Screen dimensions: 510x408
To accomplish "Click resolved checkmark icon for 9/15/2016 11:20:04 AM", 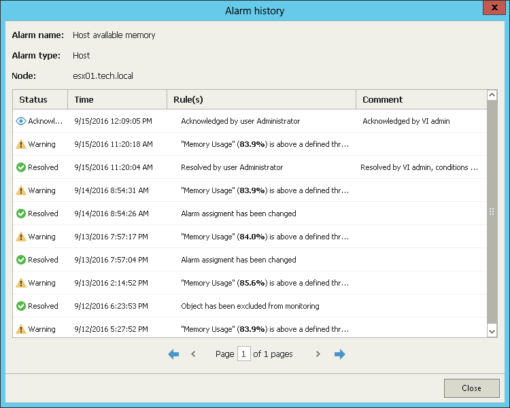I will (x=21, y=167).
